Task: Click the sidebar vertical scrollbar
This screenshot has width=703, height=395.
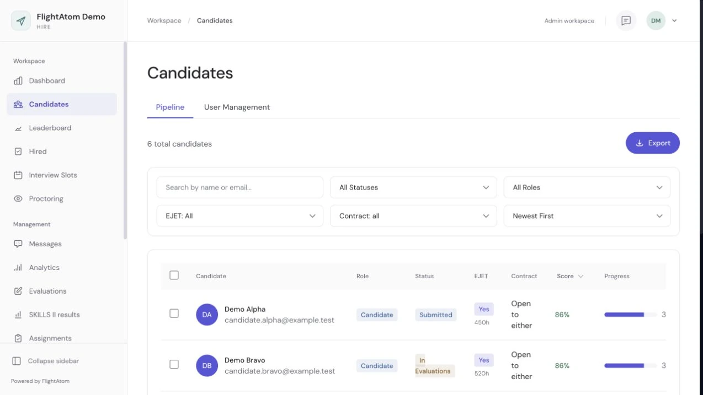Action: click(x=125, y=140)
